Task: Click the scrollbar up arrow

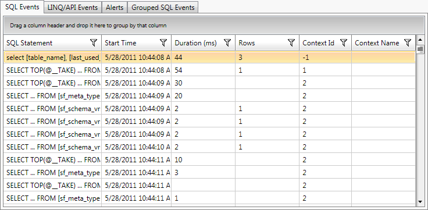Action: click(420, 40)
